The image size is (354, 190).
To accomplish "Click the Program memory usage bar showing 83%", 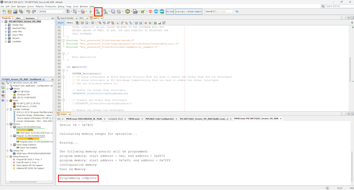I will pyautogui.click(x=30, y=139).
